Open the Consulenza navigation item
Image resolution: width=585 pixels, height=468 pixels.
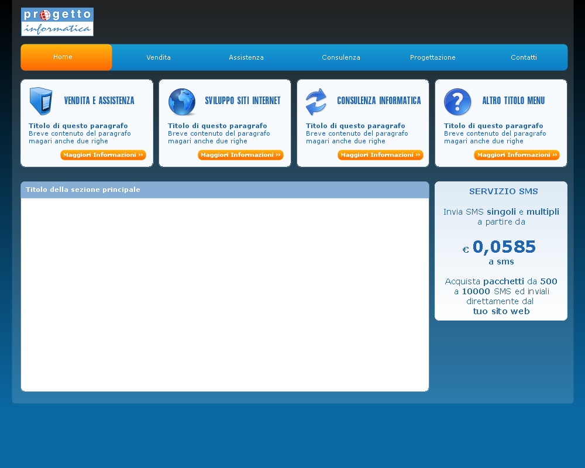tap(341, 57)
